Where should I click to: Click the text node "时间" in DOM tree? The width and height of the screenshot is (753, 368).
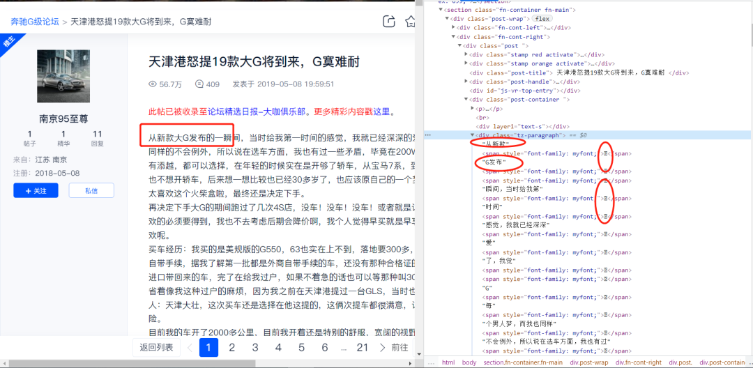pos(492,207)
